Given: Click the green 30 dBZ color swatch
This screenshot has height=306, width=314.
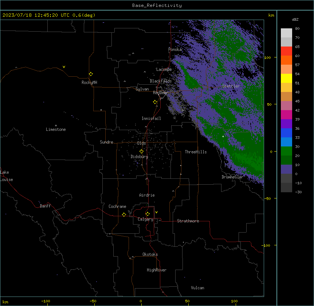Looking at the screenshot, I should point(286,151).
